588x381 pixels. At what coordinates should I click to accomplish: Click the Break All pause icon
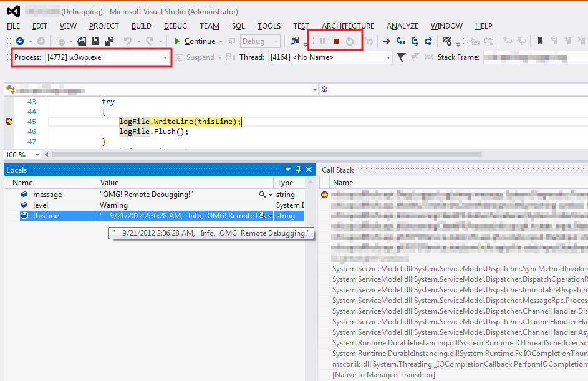click(x=322, y=41)
